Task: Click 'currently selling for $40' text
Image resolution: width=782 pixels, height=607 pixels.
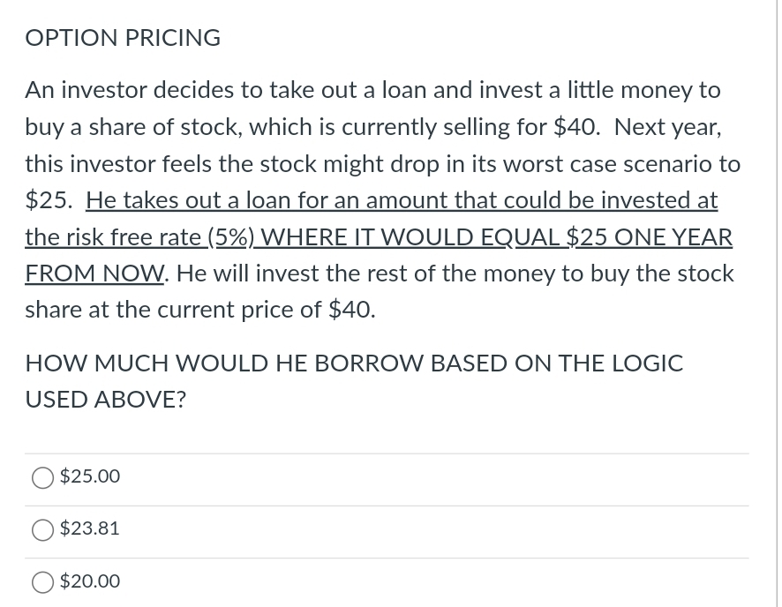Action: [x=469, y=128]
